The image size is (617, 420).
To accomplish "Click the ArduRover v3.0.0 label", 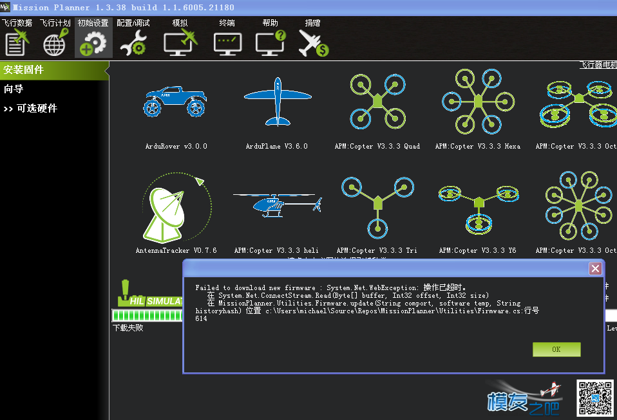I will click(x=176, y=146).
